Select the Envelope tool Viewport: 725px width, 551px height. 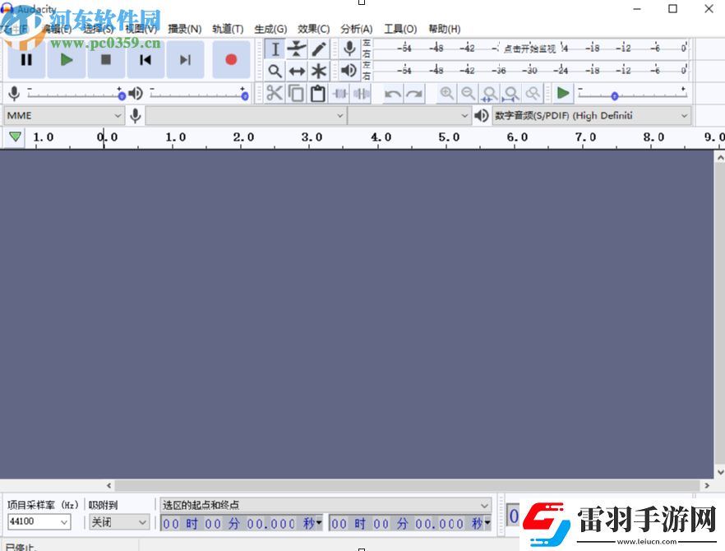(297, 49)
